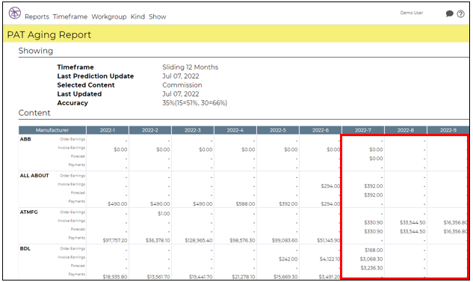Click the Last Prediction Update label
This screenshot has width=473, height=282.
[x=96, y=76]
